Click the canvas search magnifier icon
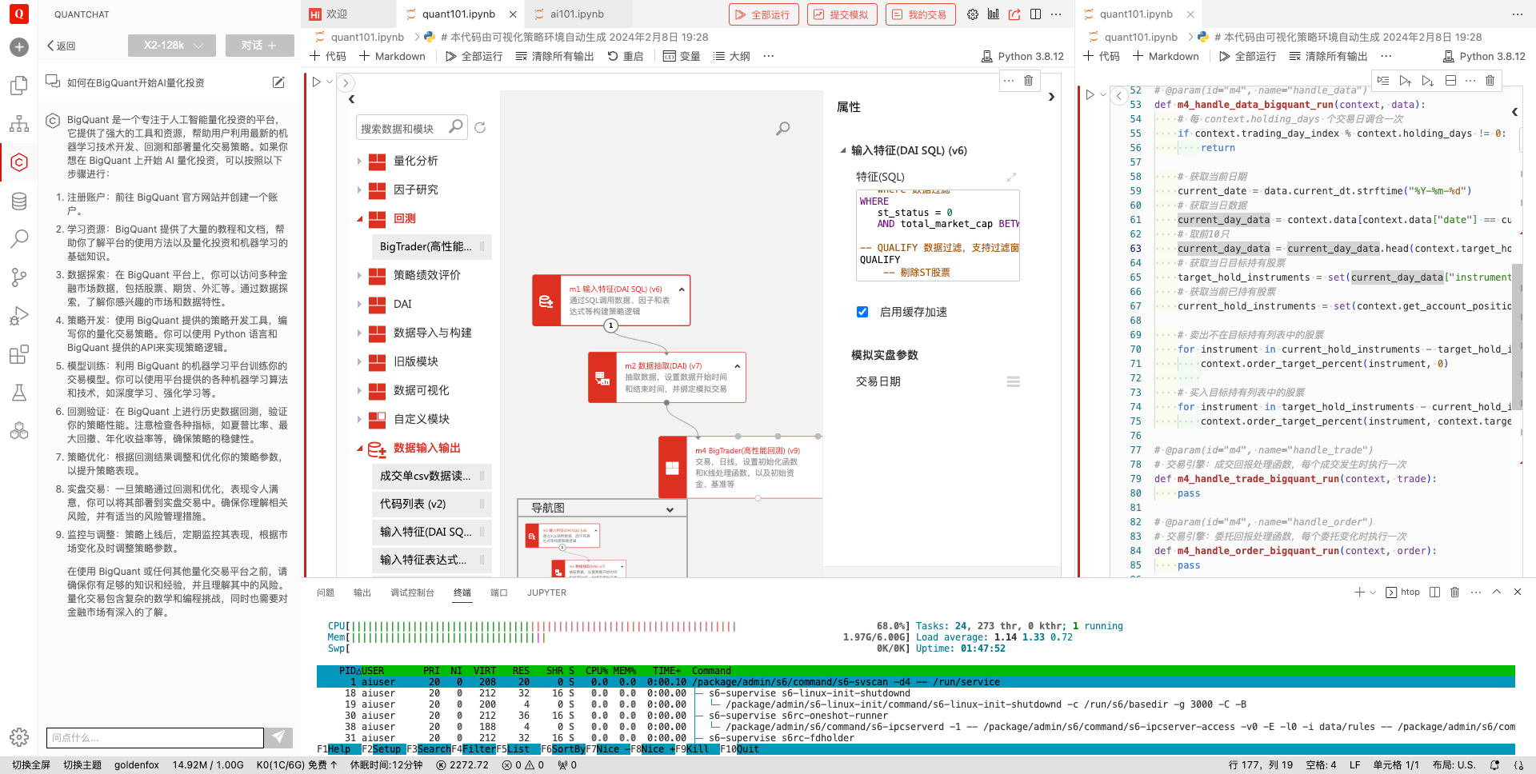Viewport: 1536px width, 774px height. (x=783, y=128)
